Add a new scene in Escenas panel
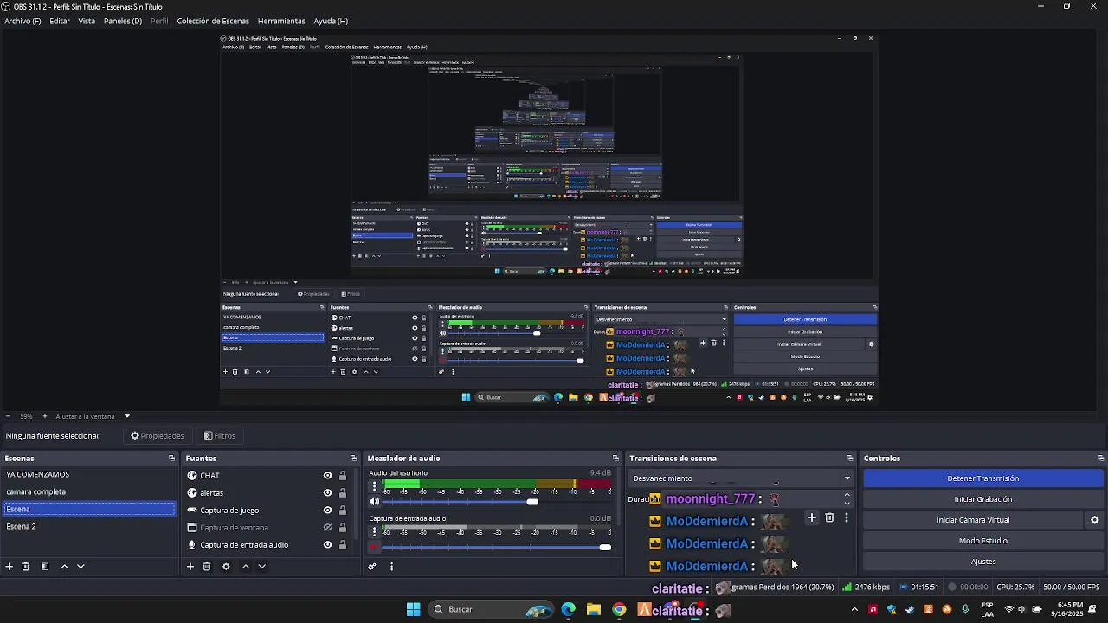 [x=10, y=567]
